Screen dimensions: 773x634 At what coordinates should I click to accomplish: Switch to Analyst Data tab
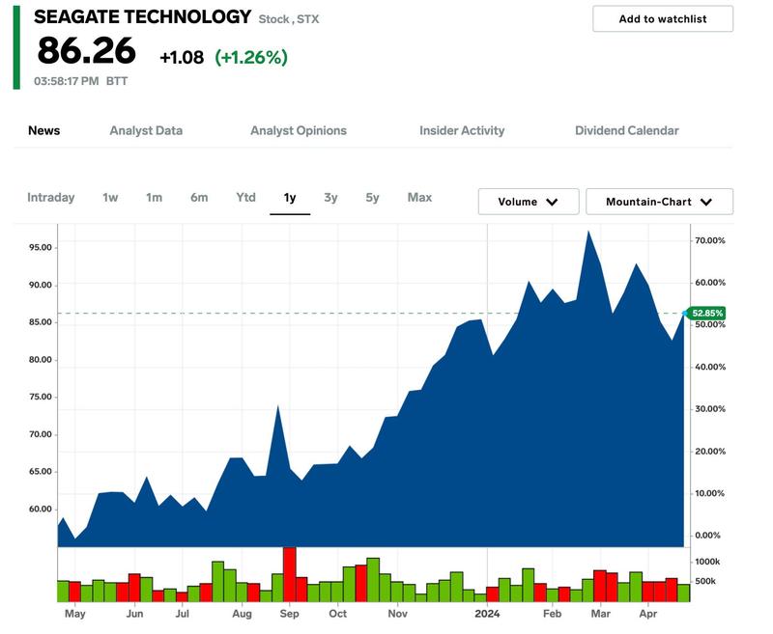click(146, 130)
